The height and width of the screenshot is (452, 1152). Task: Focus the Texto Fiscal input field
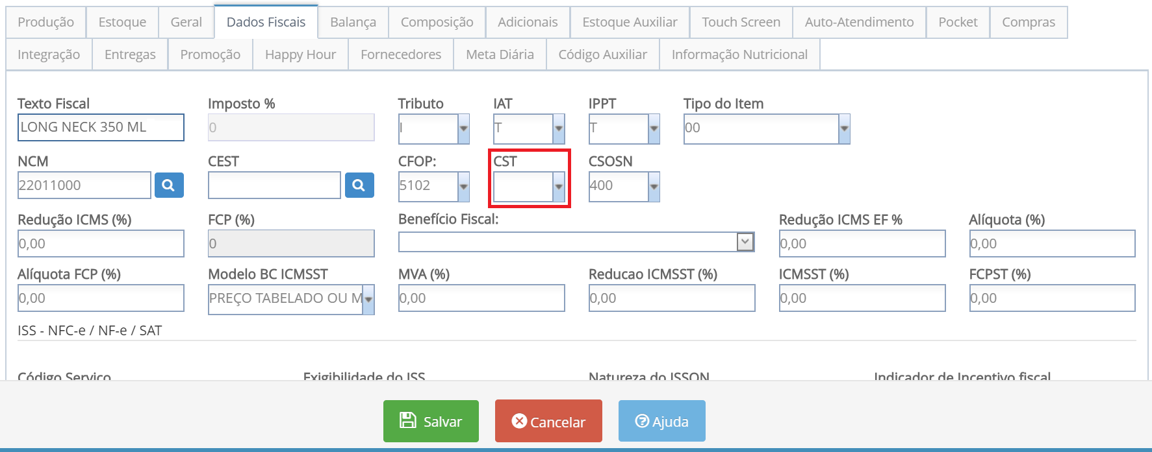tap(101, 127)
